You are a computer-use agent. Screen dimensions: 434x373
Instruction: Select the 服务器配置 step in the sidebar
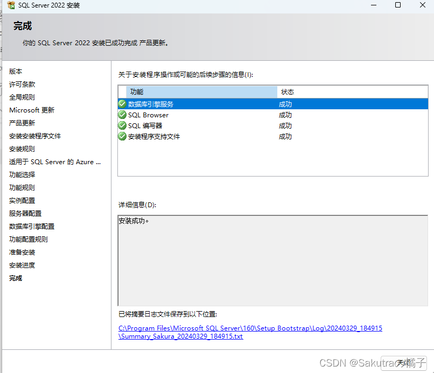tap(25, 213)
